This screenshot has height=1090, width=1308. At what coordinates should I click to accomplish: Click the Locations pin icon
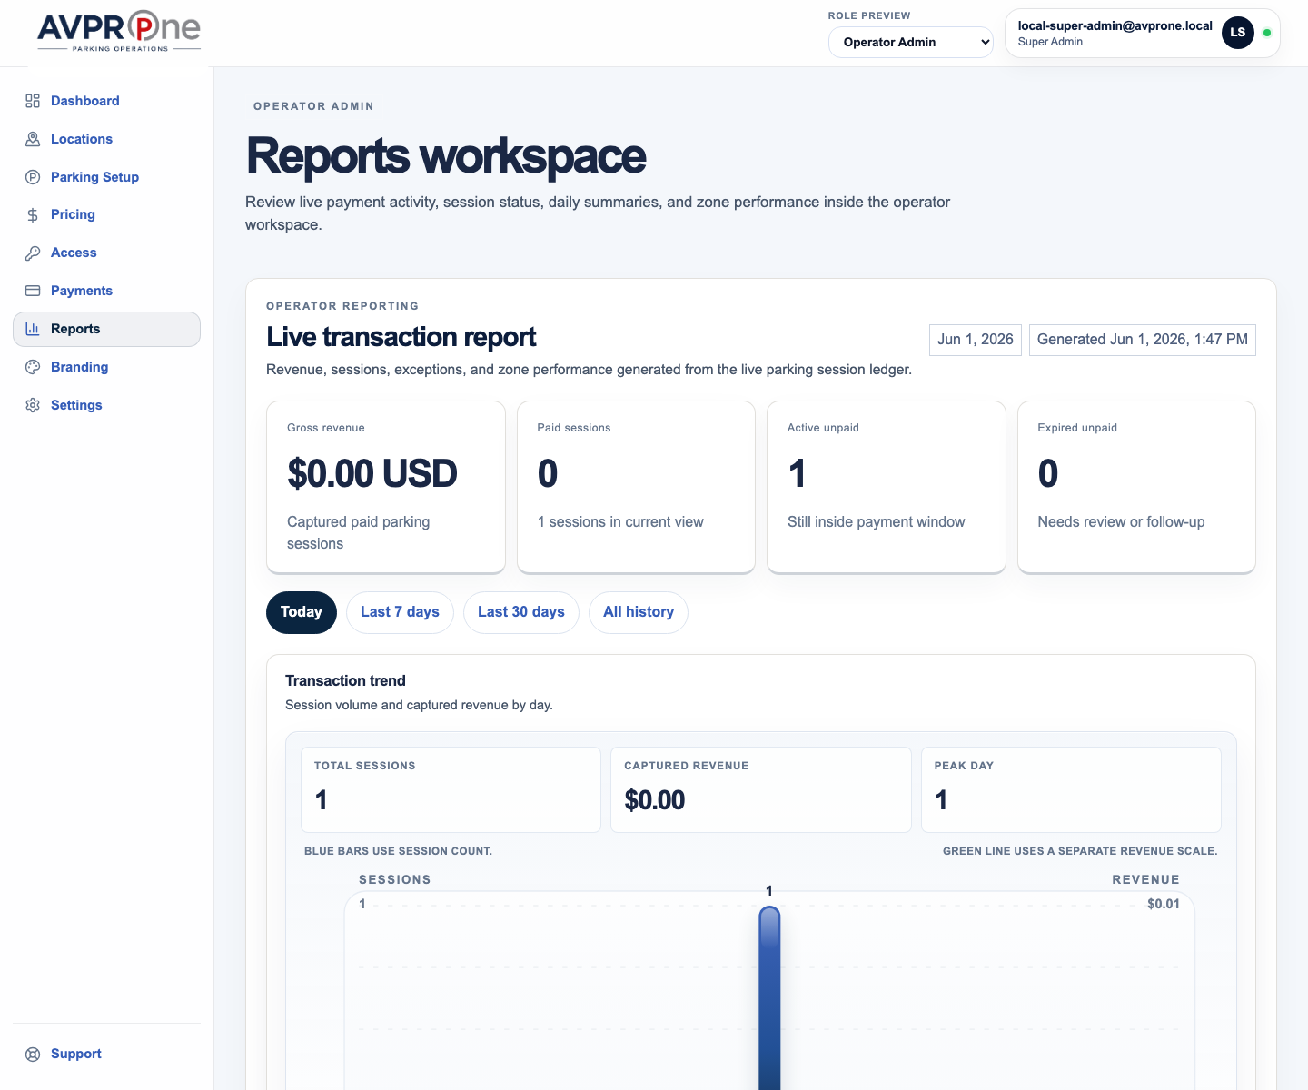(x=33, y=139)
